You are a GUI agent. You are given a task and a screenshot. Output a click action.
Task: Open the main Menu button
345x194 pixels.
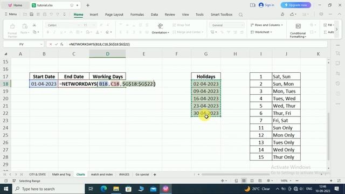click(x=11, y=15)
